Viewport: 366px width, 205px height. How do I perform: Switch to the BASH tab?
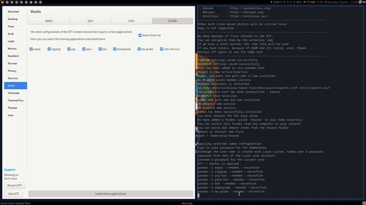(49, 21)
